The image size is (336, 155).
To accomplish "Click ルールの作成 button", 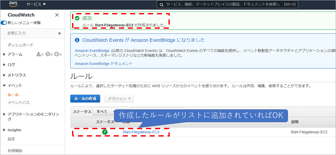I will [85, 99].
